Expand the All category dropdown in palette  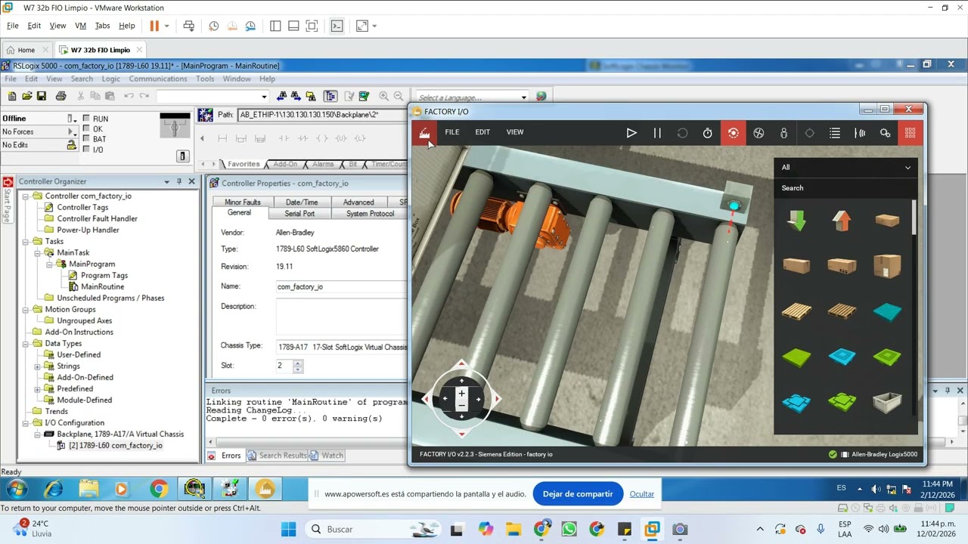pos(846,168)
